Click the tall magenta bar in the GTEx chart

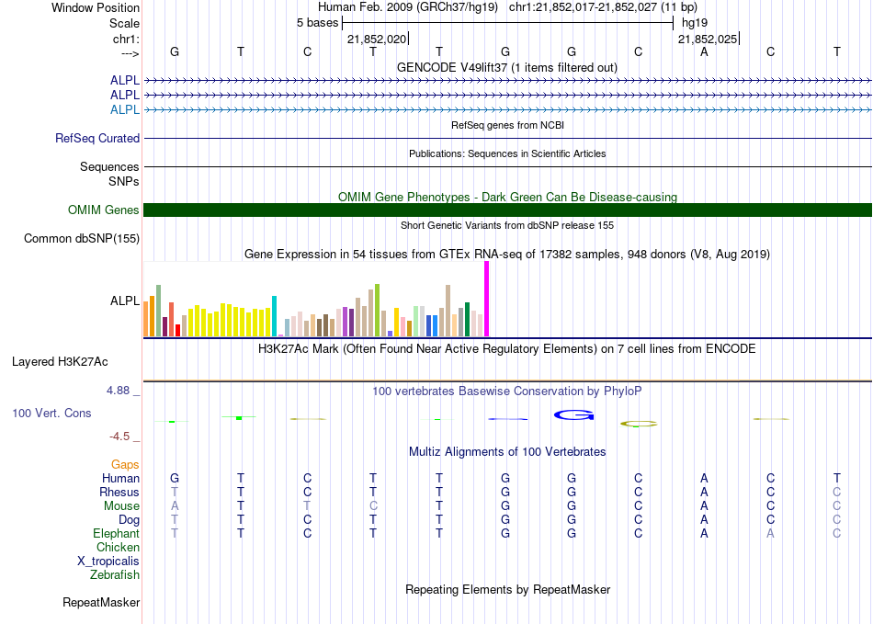487,299
